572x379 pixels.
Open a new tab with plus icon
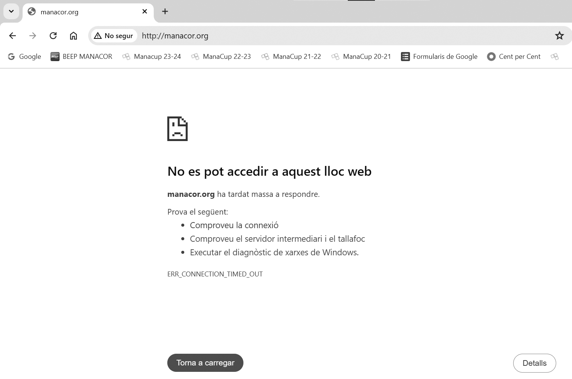click(165, 11)
